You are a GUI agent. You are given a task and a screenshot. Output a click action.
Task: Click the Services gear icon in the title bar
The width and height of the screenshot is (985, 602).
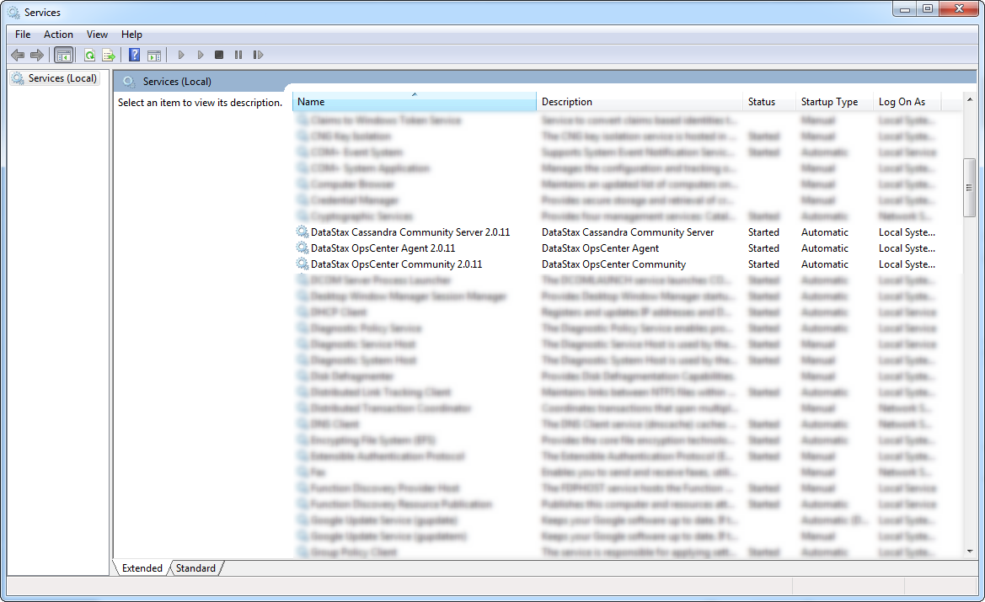pos(13,13)
